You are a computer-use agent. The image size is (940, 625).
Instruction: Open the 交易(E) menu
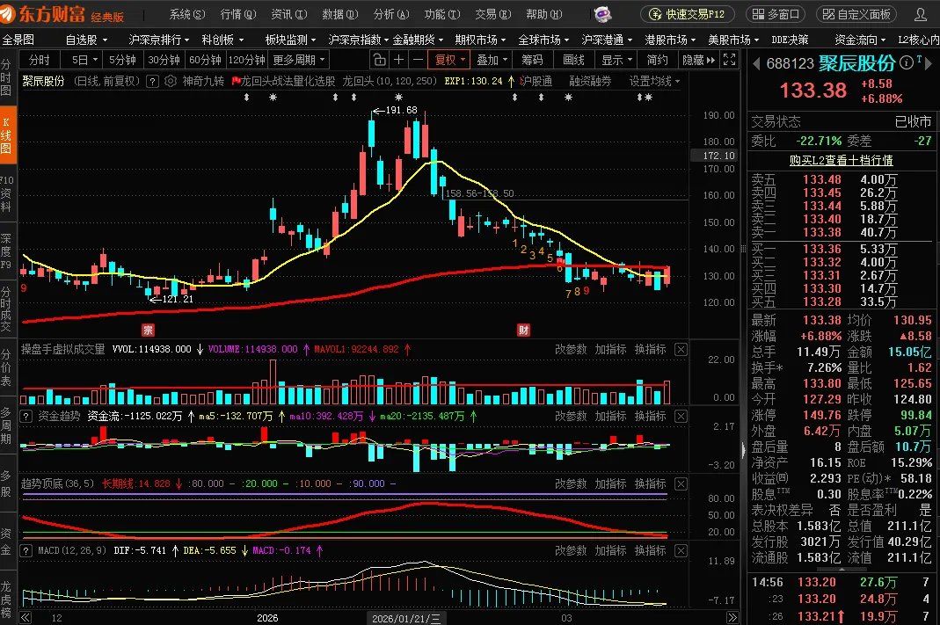point(492,14)
